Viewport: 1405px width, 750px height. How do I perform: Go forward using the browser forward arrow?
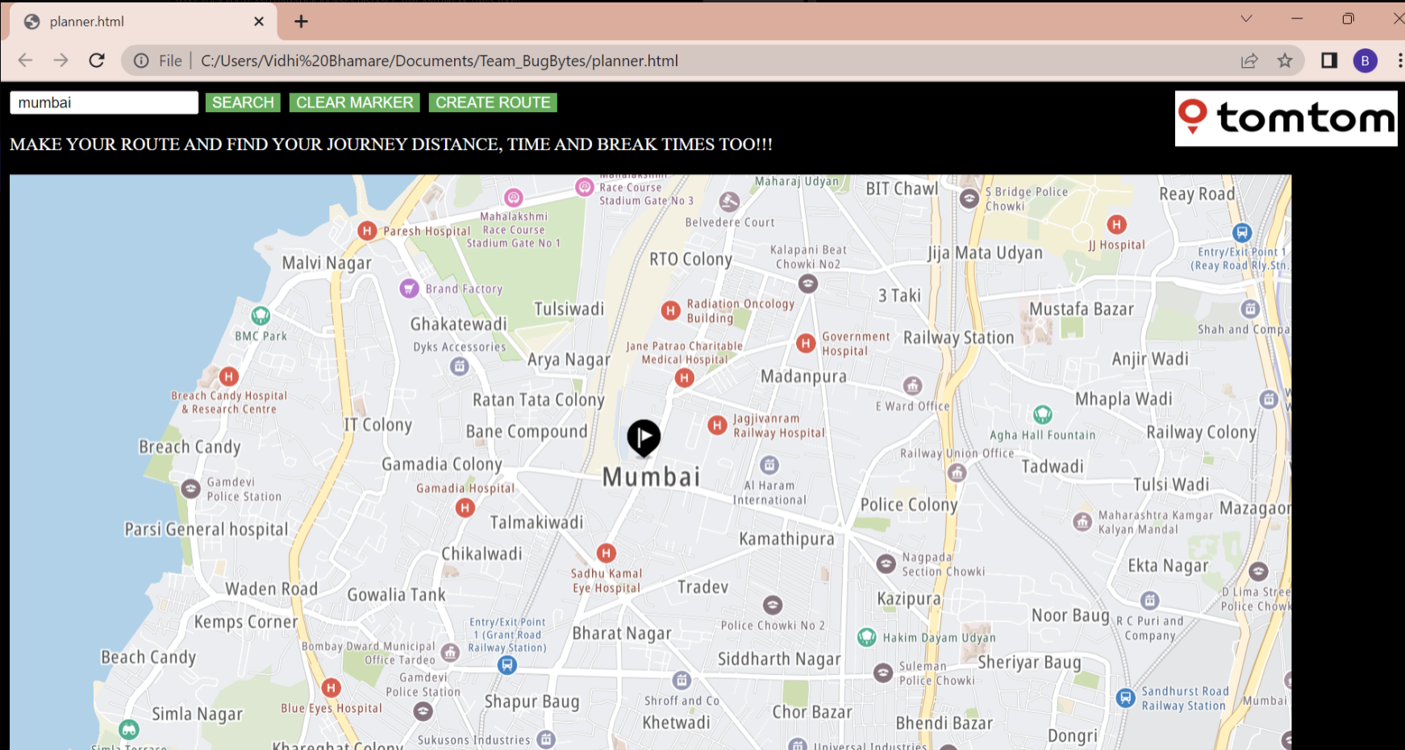(61, 60)
